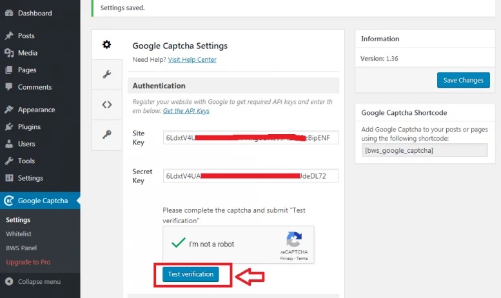Click the Appearance brush icon
Image resolution: width=501 pixels, height=298 pixels.
coord(9,110)
